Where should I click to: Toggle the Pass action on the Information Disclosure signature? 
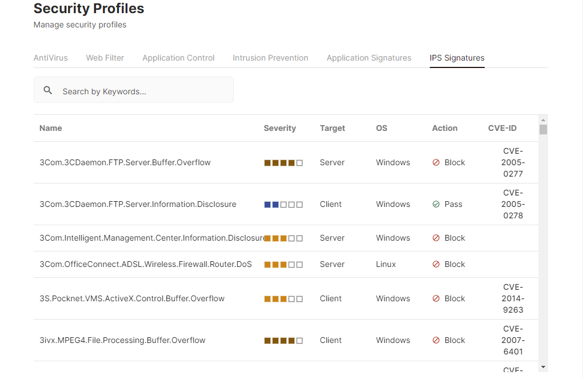pos(448,204)
